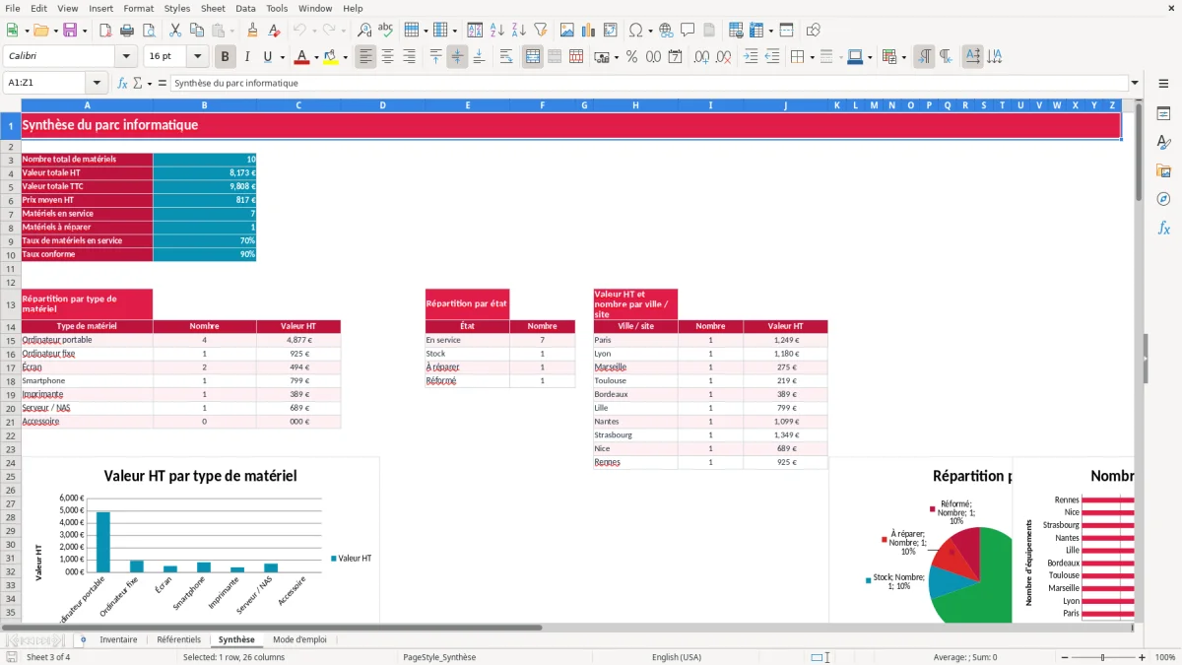This screenshot has width=1182, height=665.
Task: Click Add Decimal Place icon
Action: pyautogui.click(x=703, y=57)
